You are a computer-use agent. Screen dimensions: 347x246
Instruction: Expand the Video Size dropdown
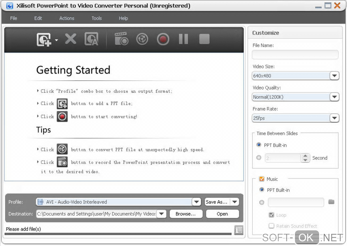click(x=334, y=76)
